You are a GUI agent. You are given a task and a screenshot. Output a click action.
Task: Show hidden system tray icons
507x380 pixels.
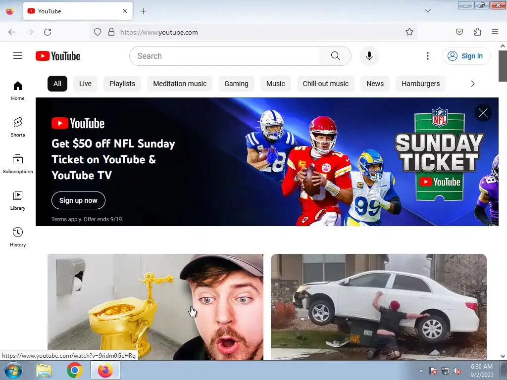(421, 371)
